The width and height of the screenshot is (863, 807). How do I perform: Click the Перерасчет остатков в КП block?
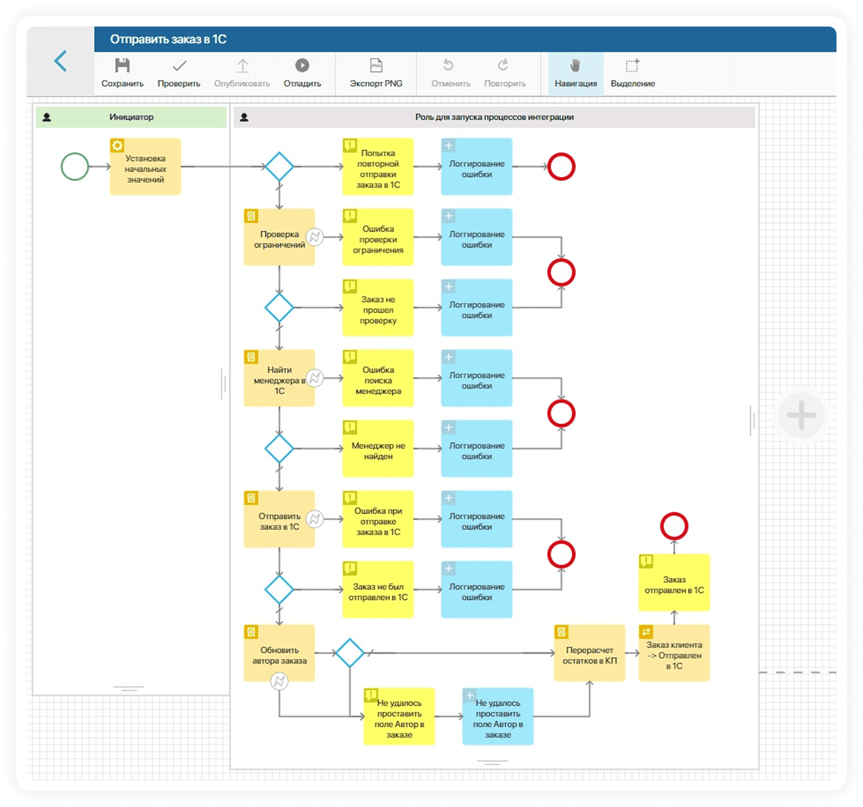[589, 653]
